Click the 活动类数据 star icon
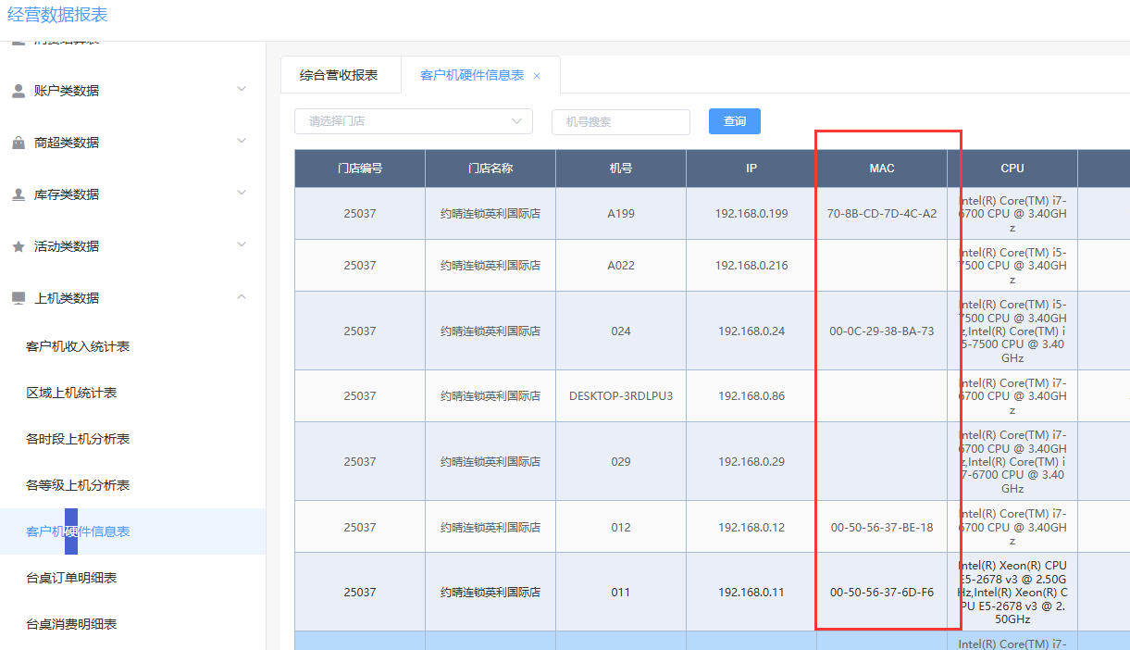1130x650 pixels. tap(19, 246)
